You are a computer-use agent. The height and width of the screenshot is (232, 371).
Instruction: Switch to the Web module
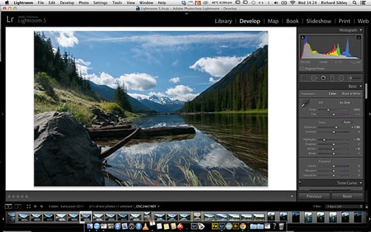click(x=363, y=21)
